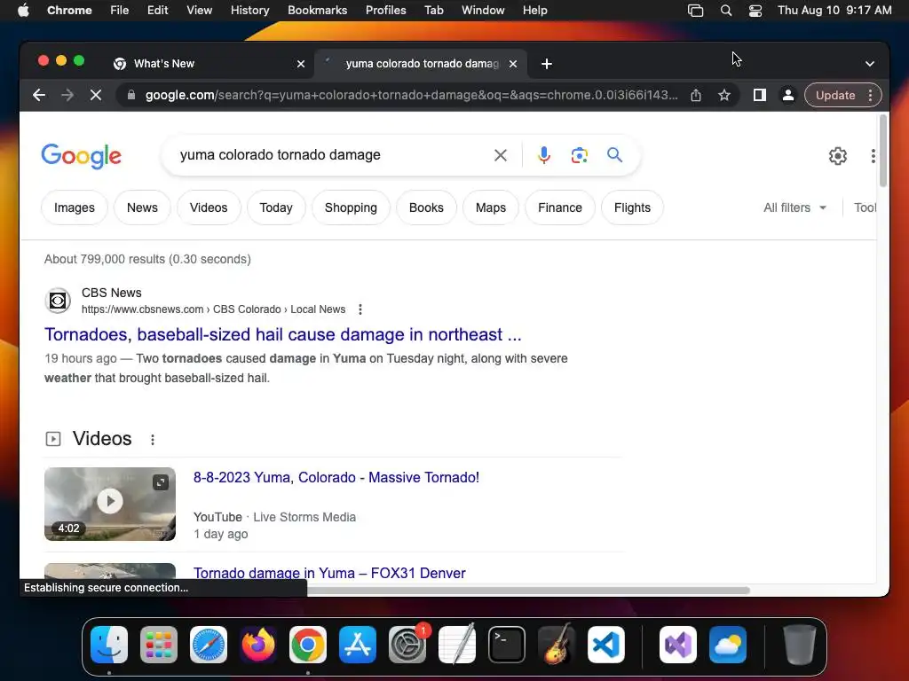
Task: Close the What's New tab
Action: click(301, 64)
